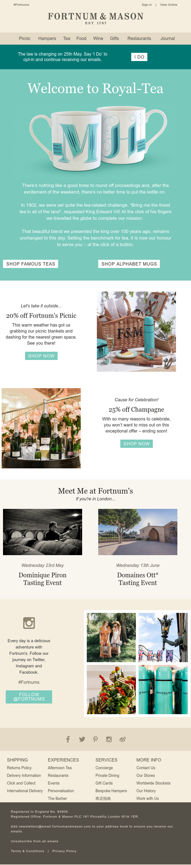Open the Afternoon Tea footer link
The height and width of the screenshot is (865, 191).
point(59,768)
